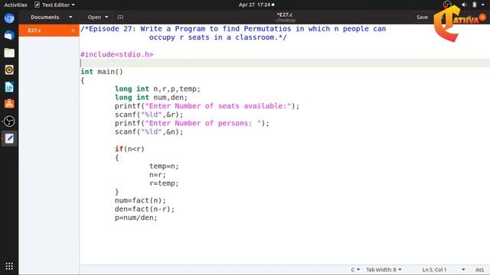Open Ubuntu Software store from the dock

tap(9, 104)
